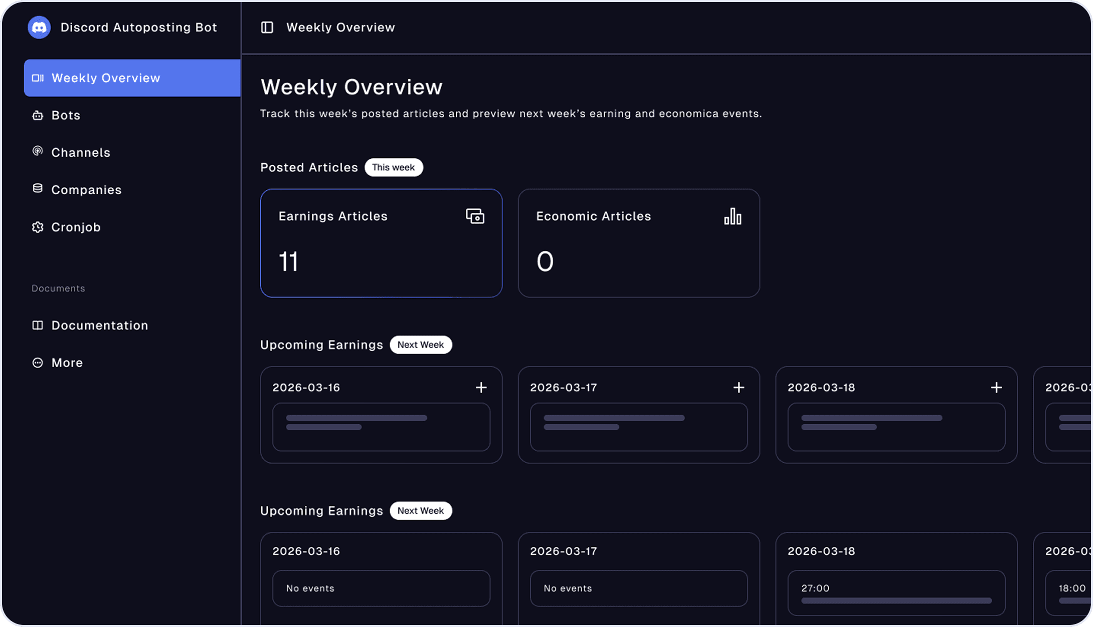
Task: Click the Cronjob gear icon
Action: point(38,227)
